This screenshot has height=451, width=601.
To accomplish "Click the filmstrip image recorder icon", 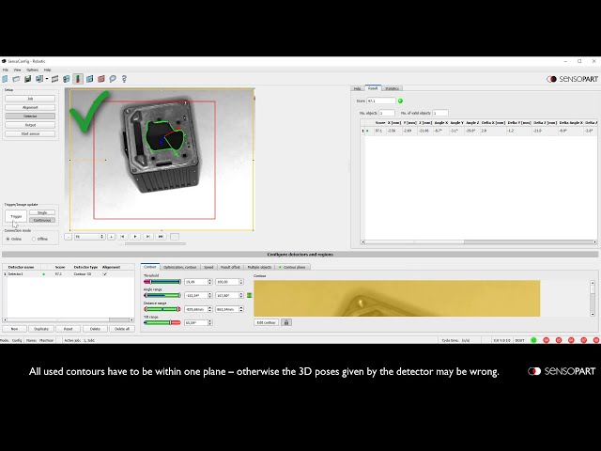I will pos(54,79).
